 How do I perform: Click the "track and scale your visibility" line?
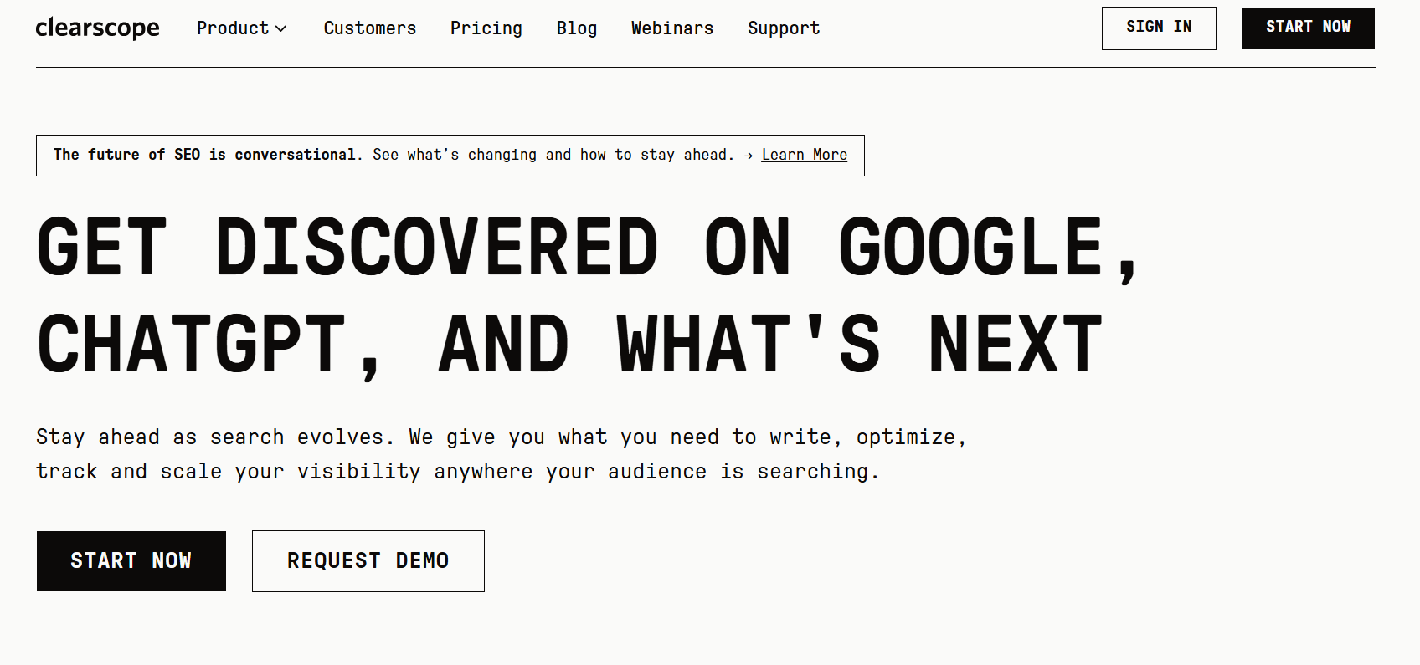point(228,472)
